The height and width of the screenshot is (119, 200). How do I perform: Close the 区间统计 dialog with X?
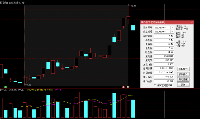(192, 22)
